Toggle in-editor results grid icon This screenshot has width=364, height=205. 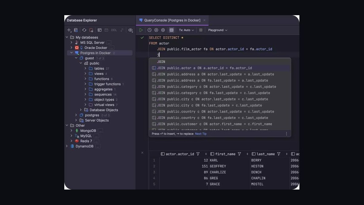pos(171,30)
